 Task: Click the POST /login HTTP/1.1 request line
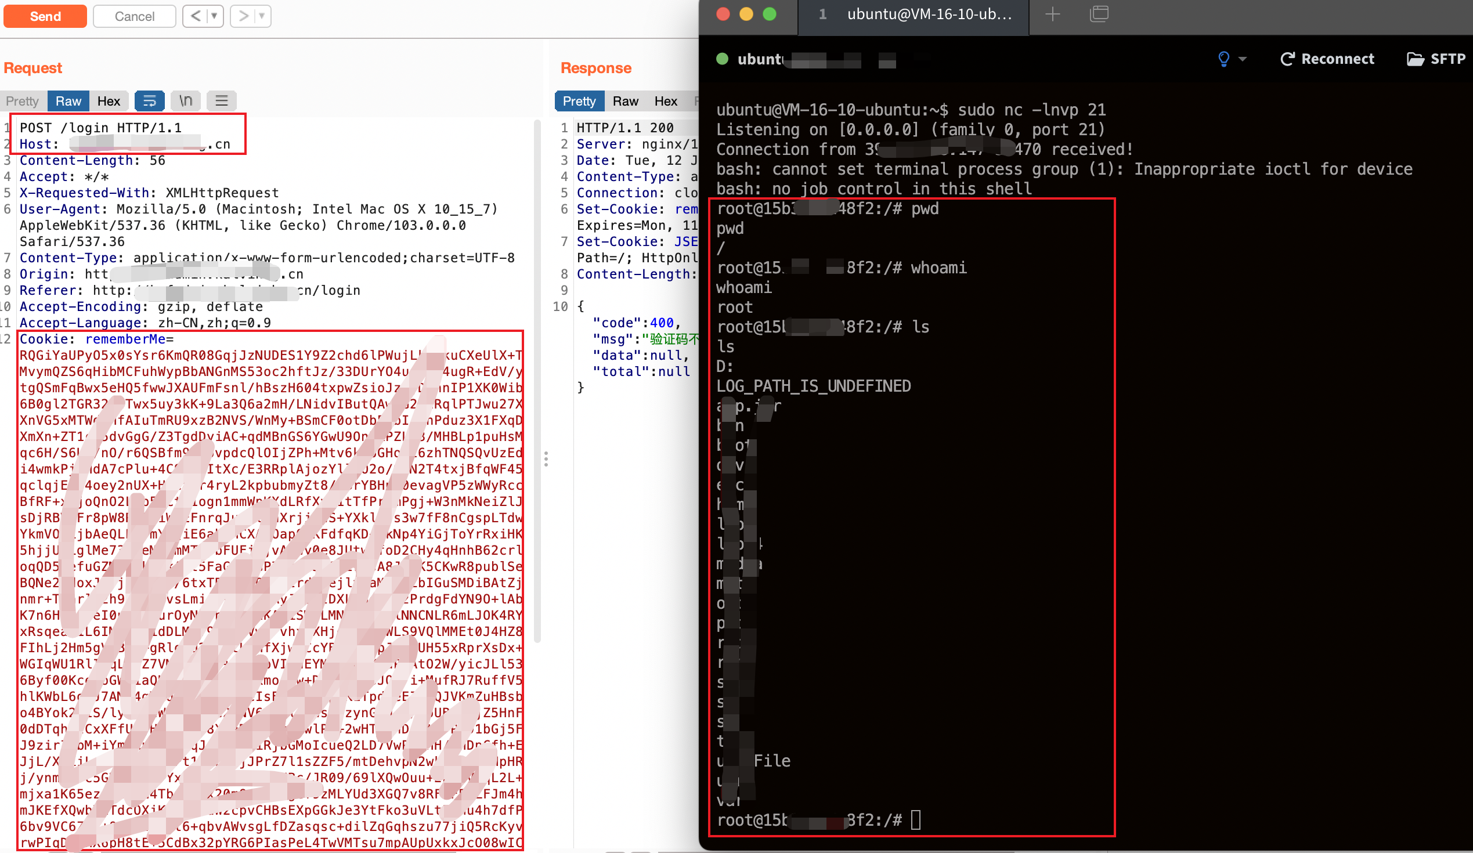click(x=100, y=127)
